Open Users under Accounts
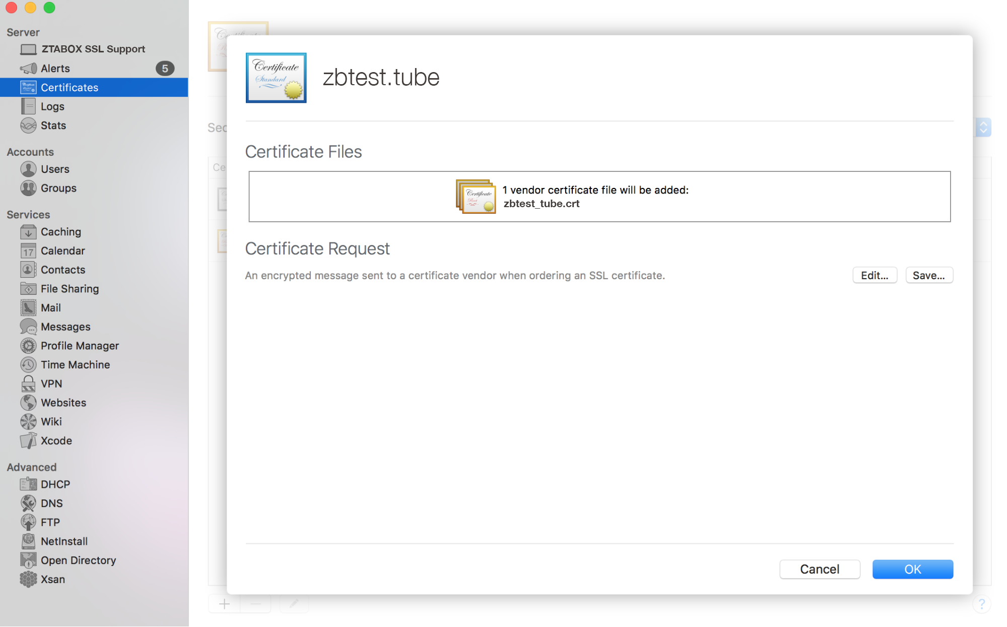1007x627 pixels. point(55,169)
